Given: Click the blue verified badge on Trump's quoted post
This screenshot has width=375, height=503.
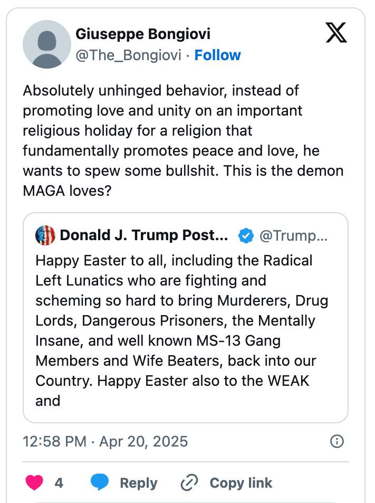Looking at the screenshot, I should tap(246, 235).
